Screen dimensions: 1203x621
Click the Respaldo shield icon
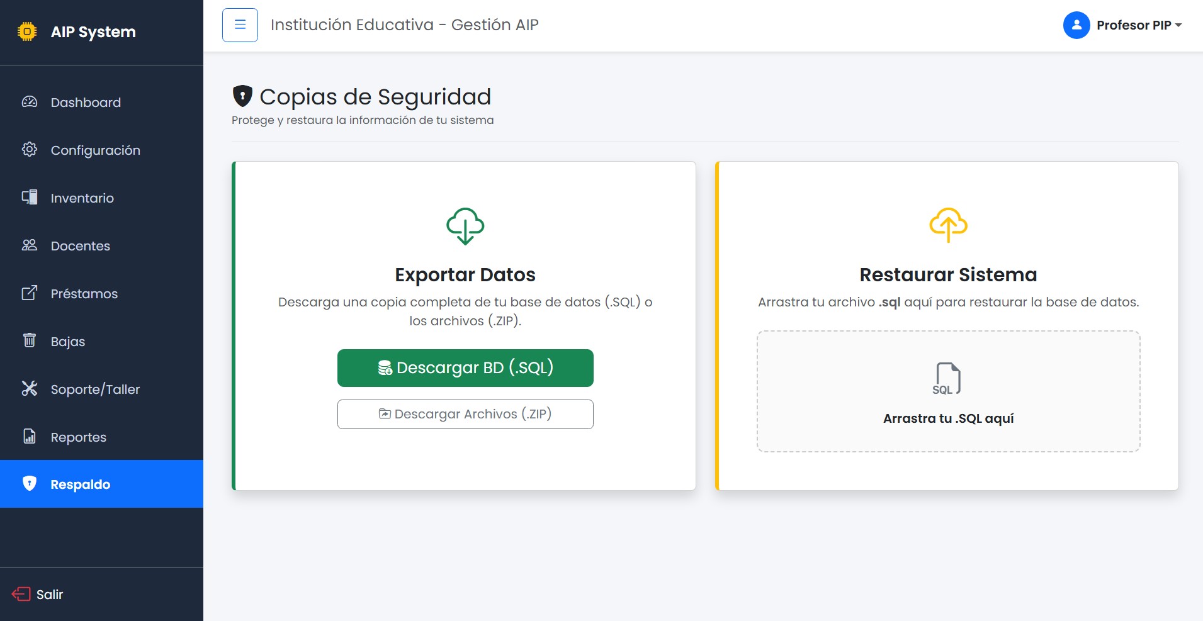[x=29, y=484]
